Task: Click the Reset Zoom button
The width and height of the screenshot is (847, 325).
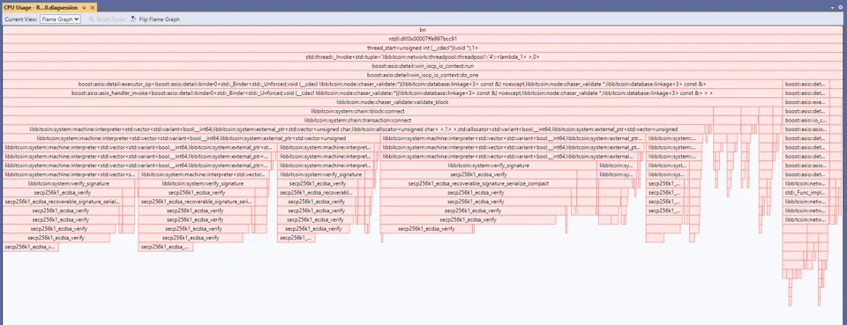Action: pos(107,18)
